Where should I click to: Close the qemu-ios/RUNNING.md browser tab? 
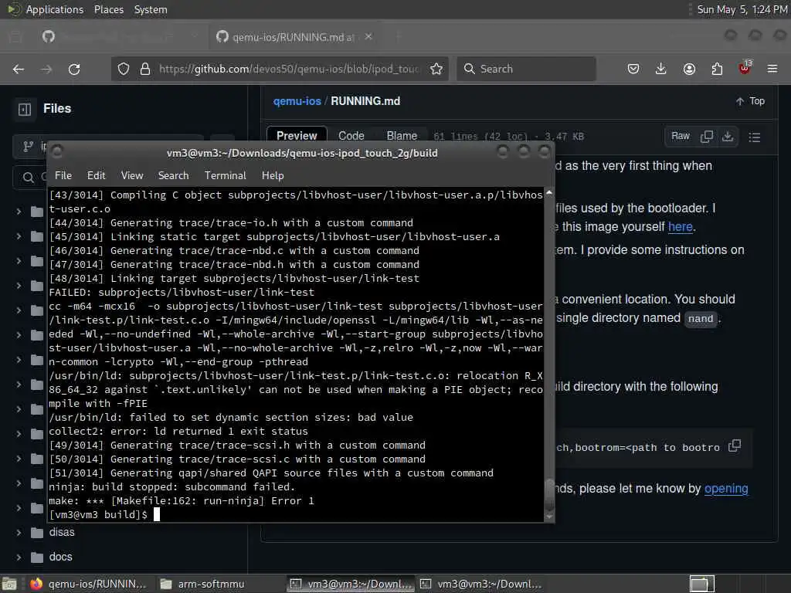click(x=368, y=36)
